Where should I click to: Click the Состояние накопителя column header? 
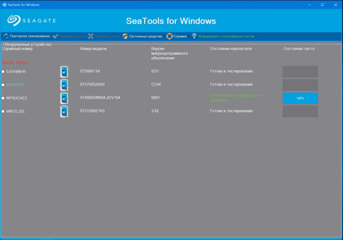(231, 49)
